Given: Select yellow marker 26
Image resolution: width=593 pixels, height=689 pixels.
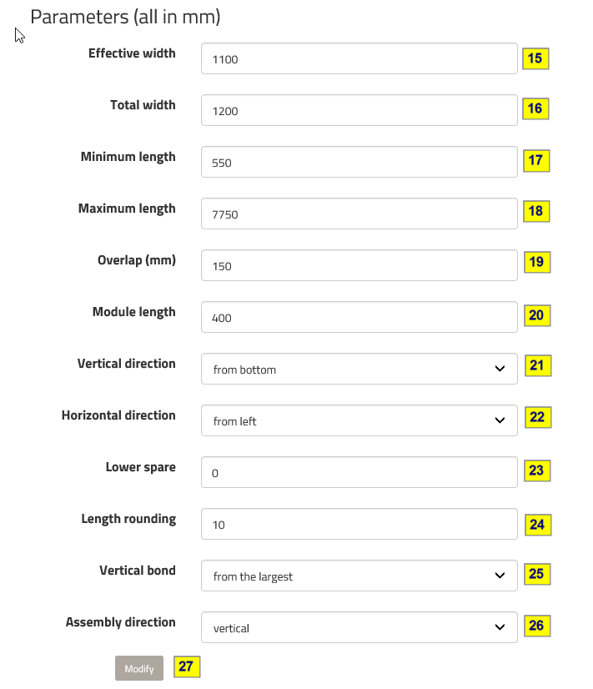Looking at the screenshot, I should [536, 626].
